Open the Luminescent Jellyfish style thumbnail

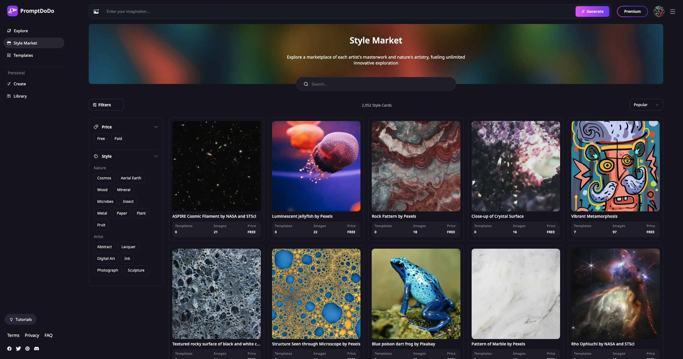tap(316, 166)
